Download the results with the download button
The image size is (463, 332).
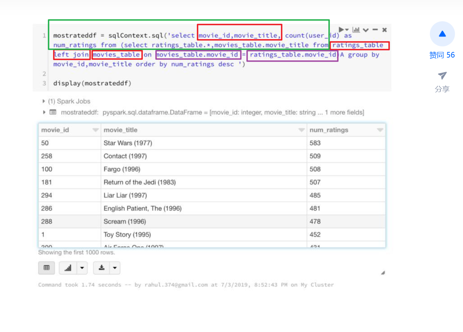(x=102, y=268)
